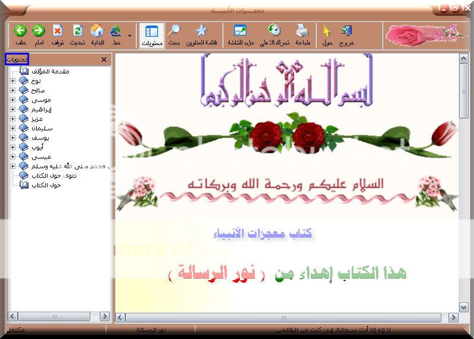Screen dimensions: 474x339
Task: Open the favorites list (قائمة العناوين) star icon
Action: coord(201,31)
